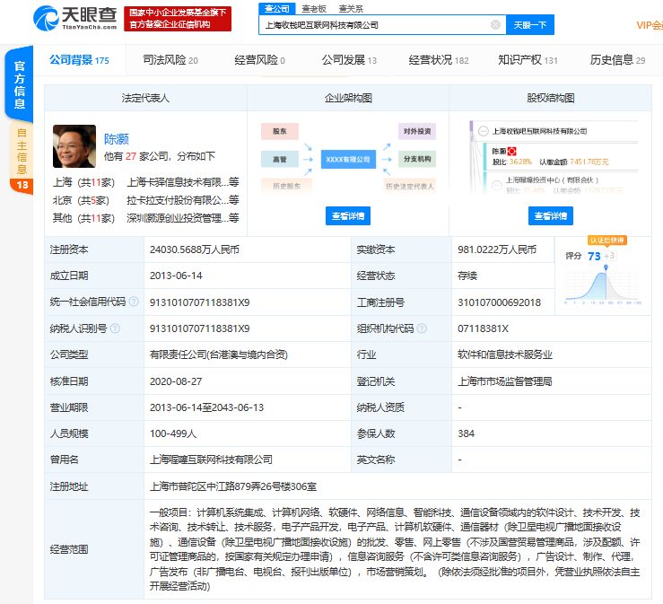
Task: Click the 股权结构图 column header
Action: (x=551, y=98)
